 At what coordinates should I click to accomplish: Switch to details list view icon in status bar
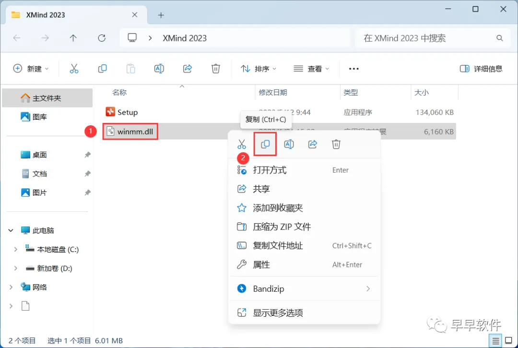point(495,340)
